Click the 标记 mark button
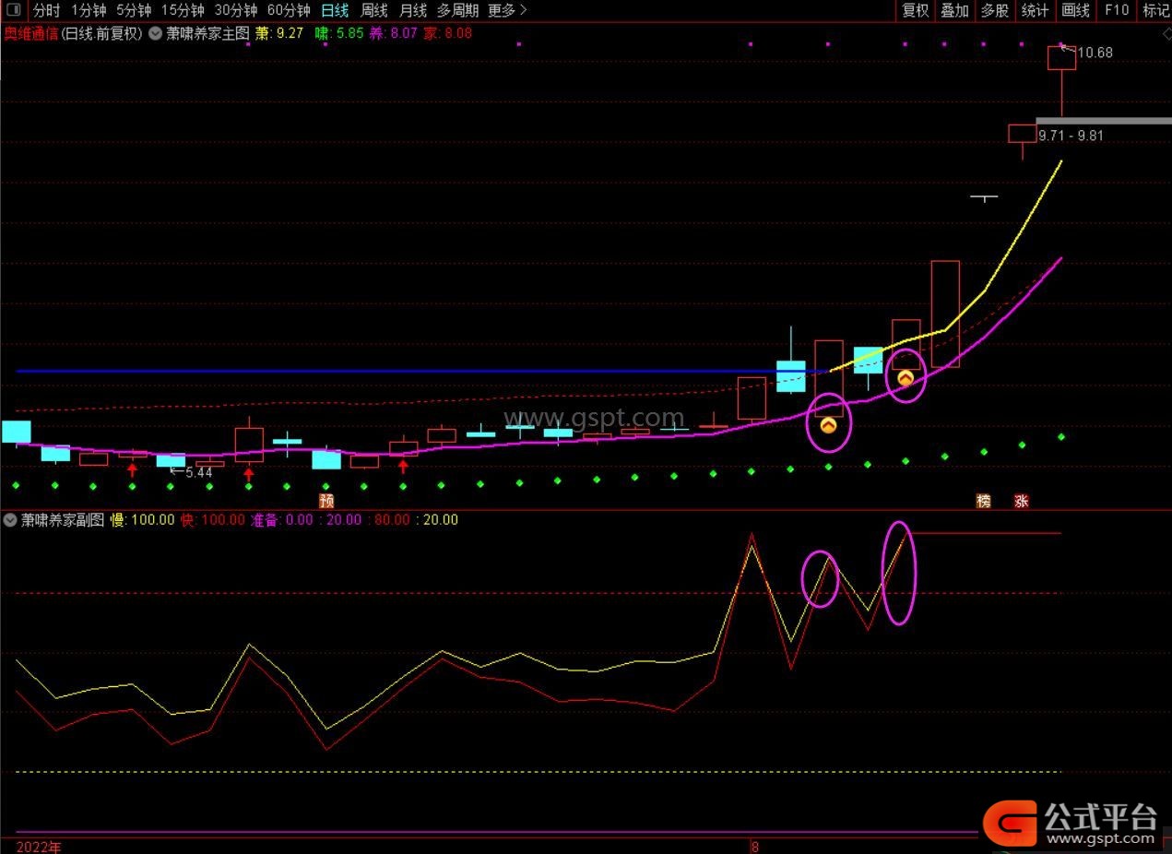 (1155, 10)
